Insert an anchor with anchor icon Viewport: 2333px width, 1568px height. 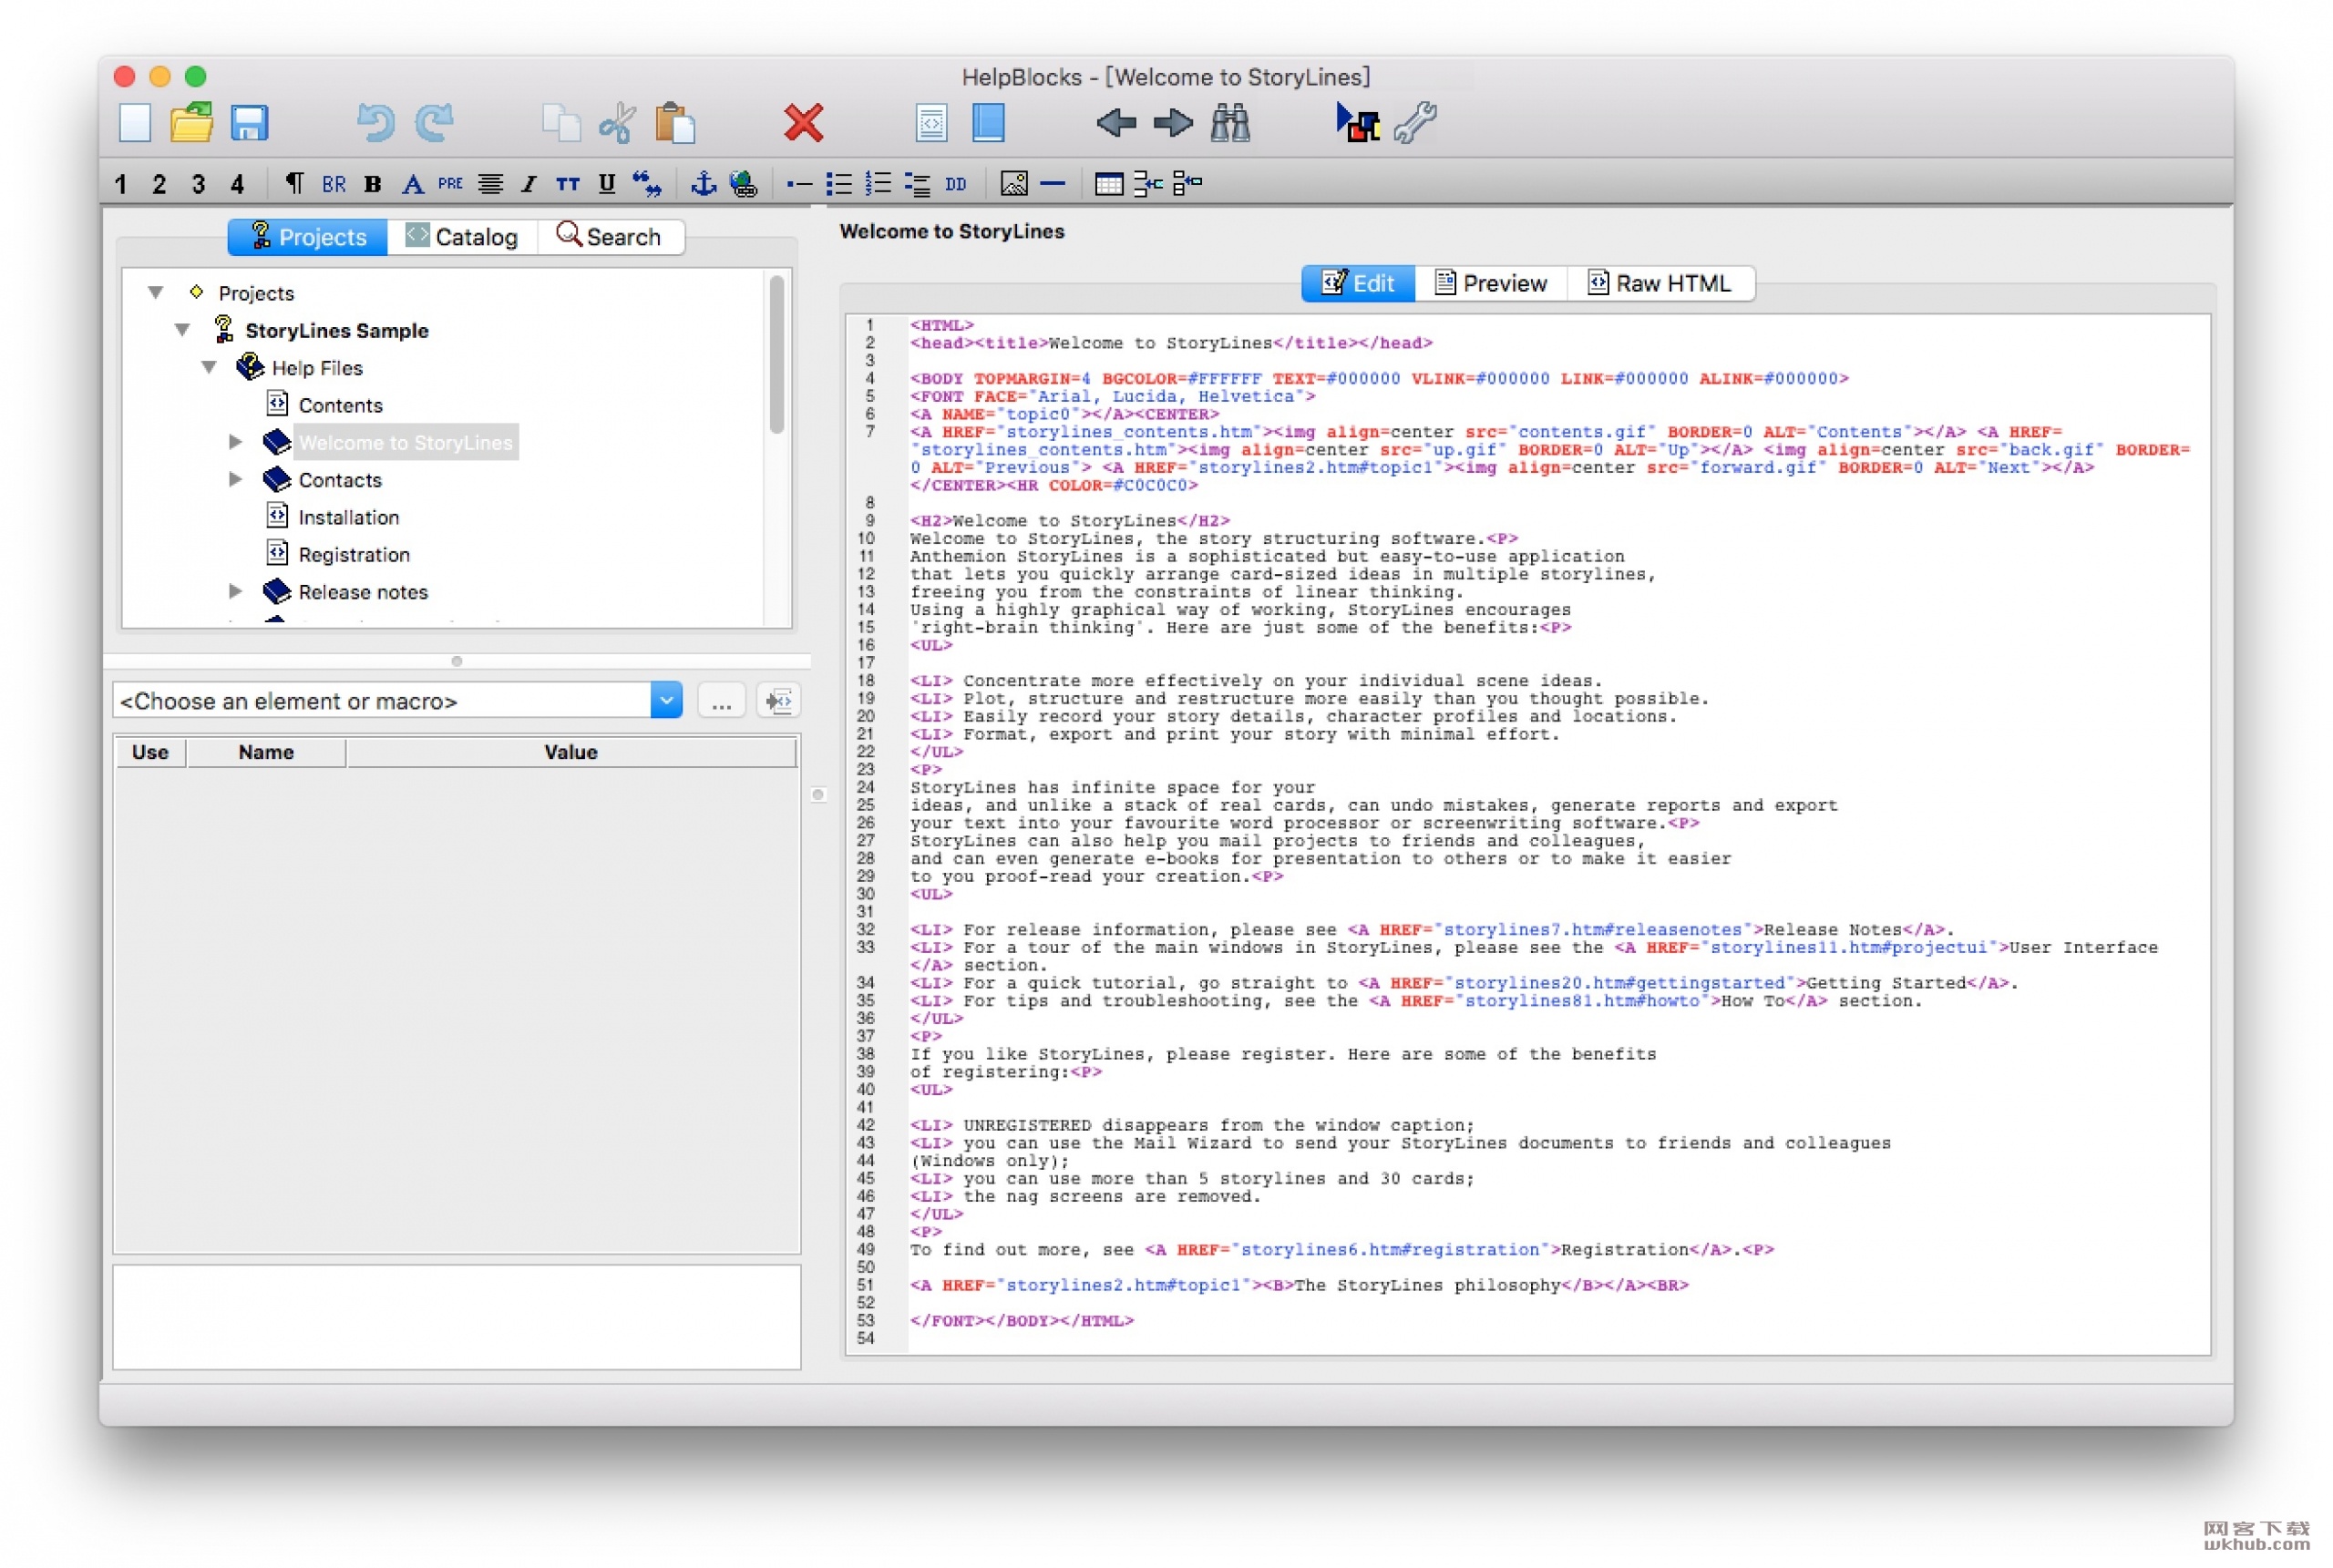tap(704, 184)
